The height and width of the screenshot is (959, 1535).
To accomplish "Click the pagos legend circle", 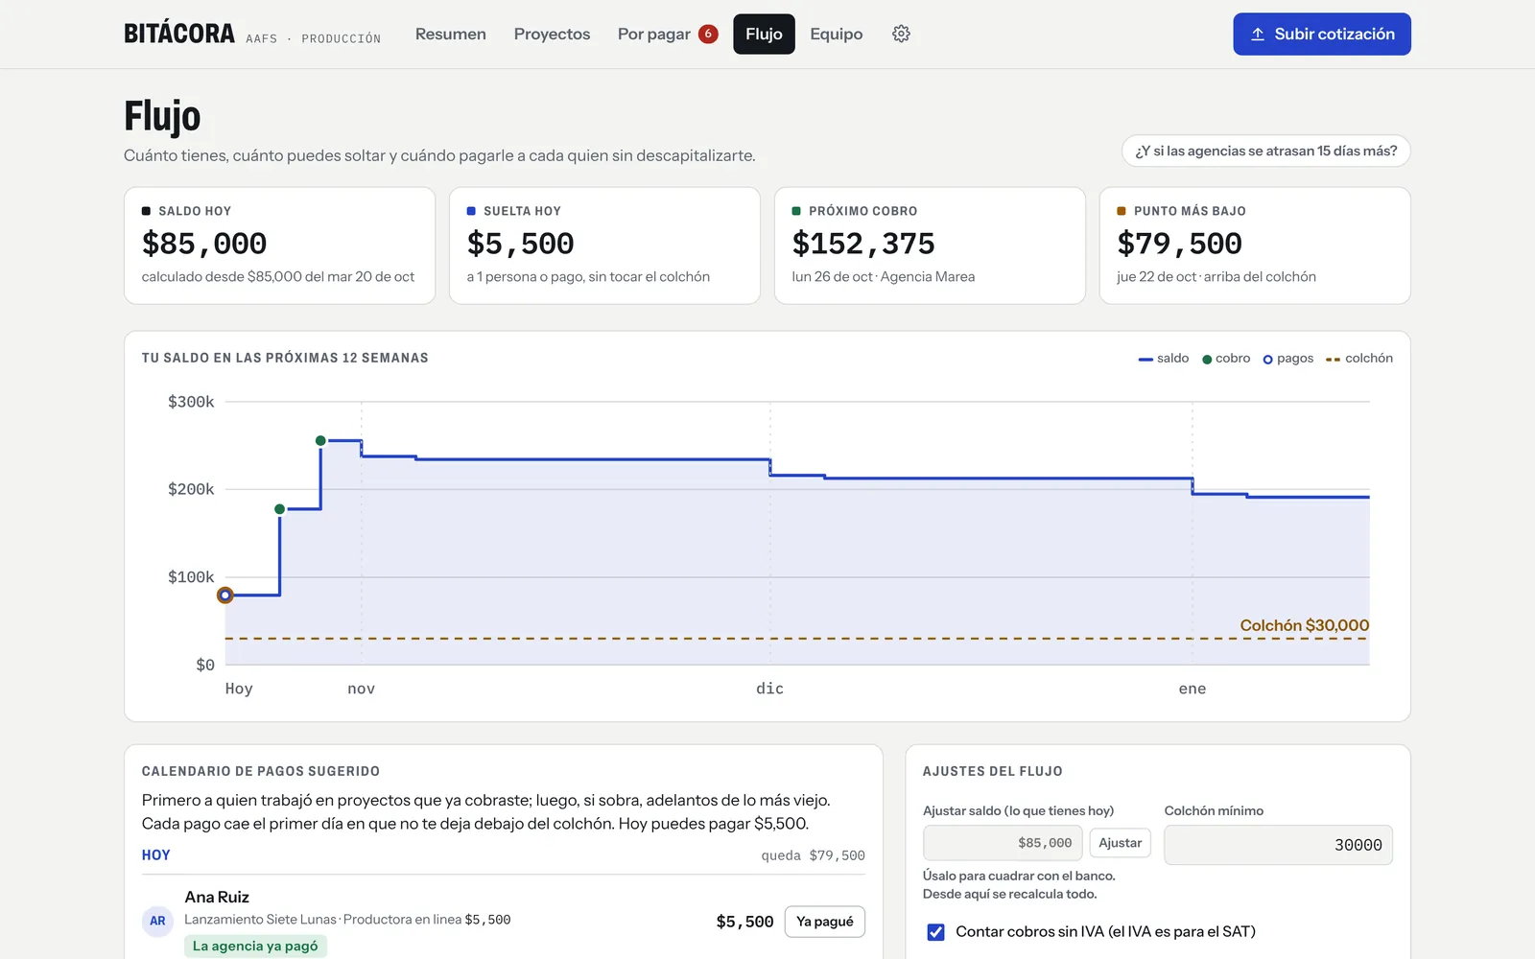I will (x=1267, y=360).
